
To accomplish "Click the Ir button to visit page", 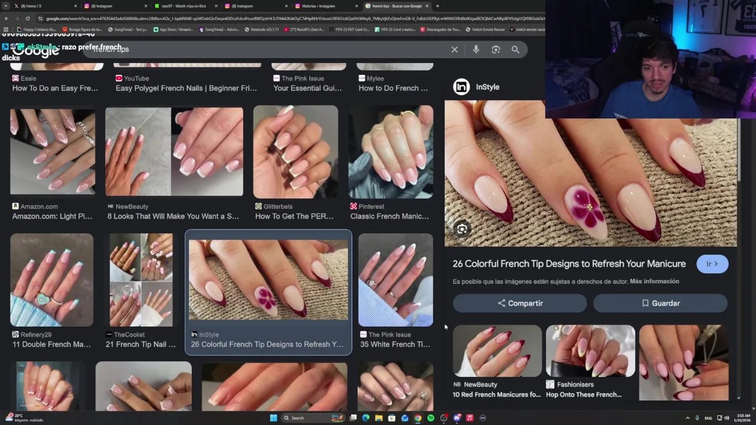I will [712, 264].
